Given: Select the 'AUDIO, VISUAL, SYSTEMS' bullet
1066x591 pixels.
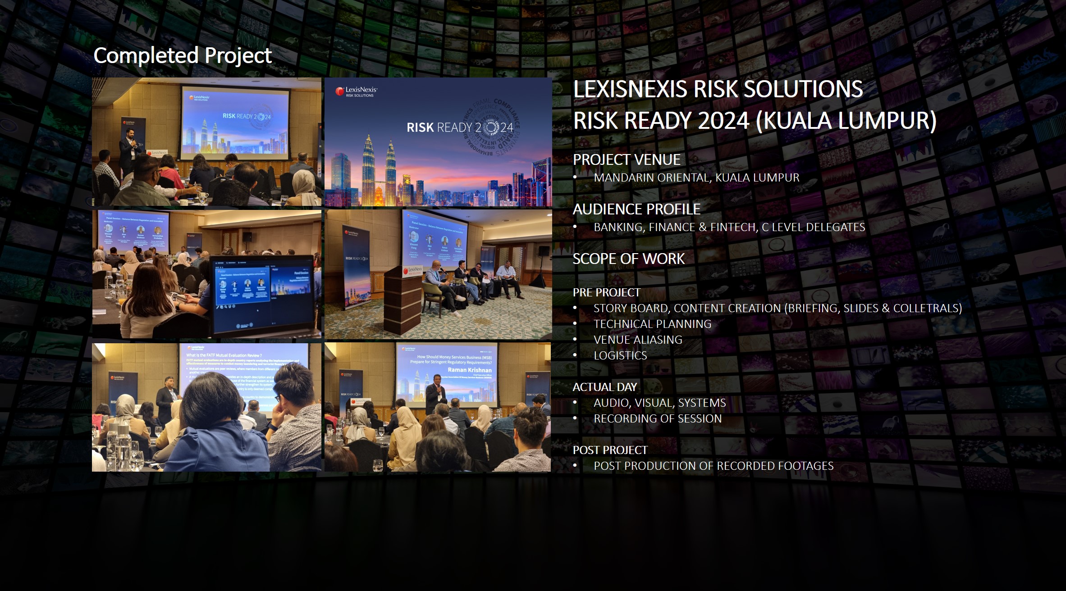Looking at the screenshot, I should [659, 403].
